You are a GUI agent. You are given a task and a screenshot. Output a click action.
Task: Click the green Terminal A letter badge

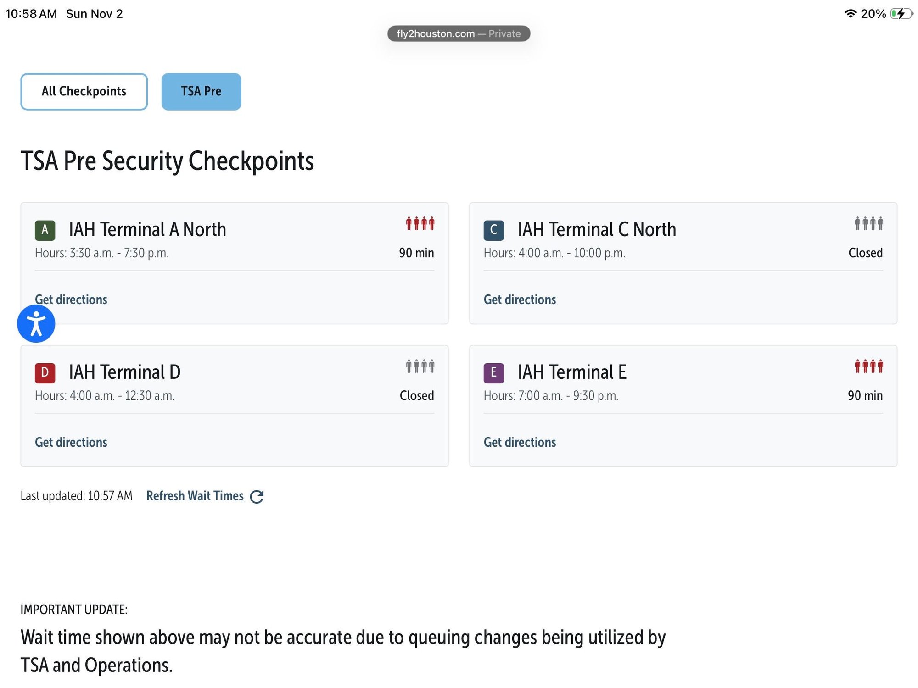click(45, 230)
